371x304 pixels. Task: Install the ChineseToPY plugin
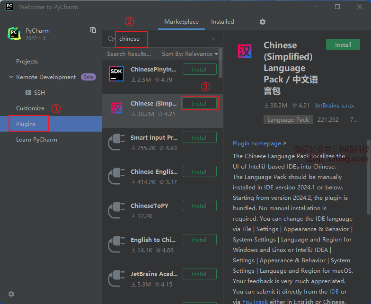point(200,206)
